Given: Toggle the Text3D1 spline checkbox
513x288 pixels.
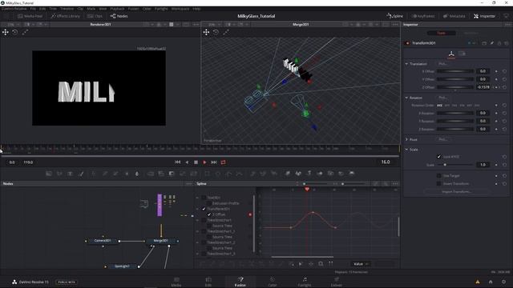Looking at the screenshot, I should [x=204, y=198].
